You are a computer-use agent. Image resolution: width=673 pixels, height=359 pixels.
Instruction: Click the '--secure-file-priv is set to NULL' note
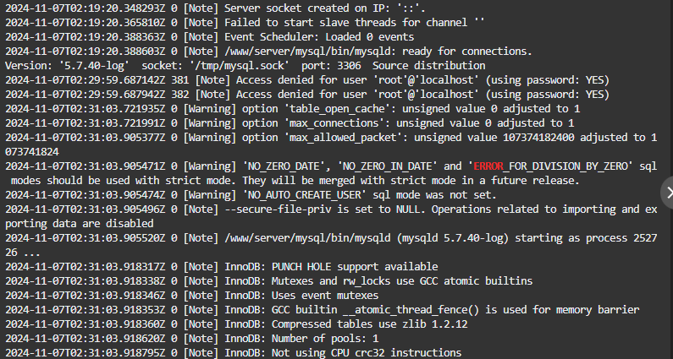[x=339, y=209]
